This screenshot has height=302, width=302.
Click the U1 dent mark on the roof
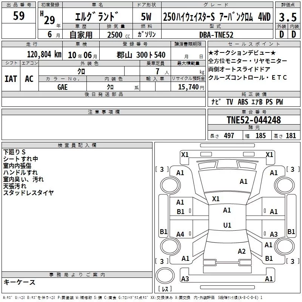[x=227, y=225]
